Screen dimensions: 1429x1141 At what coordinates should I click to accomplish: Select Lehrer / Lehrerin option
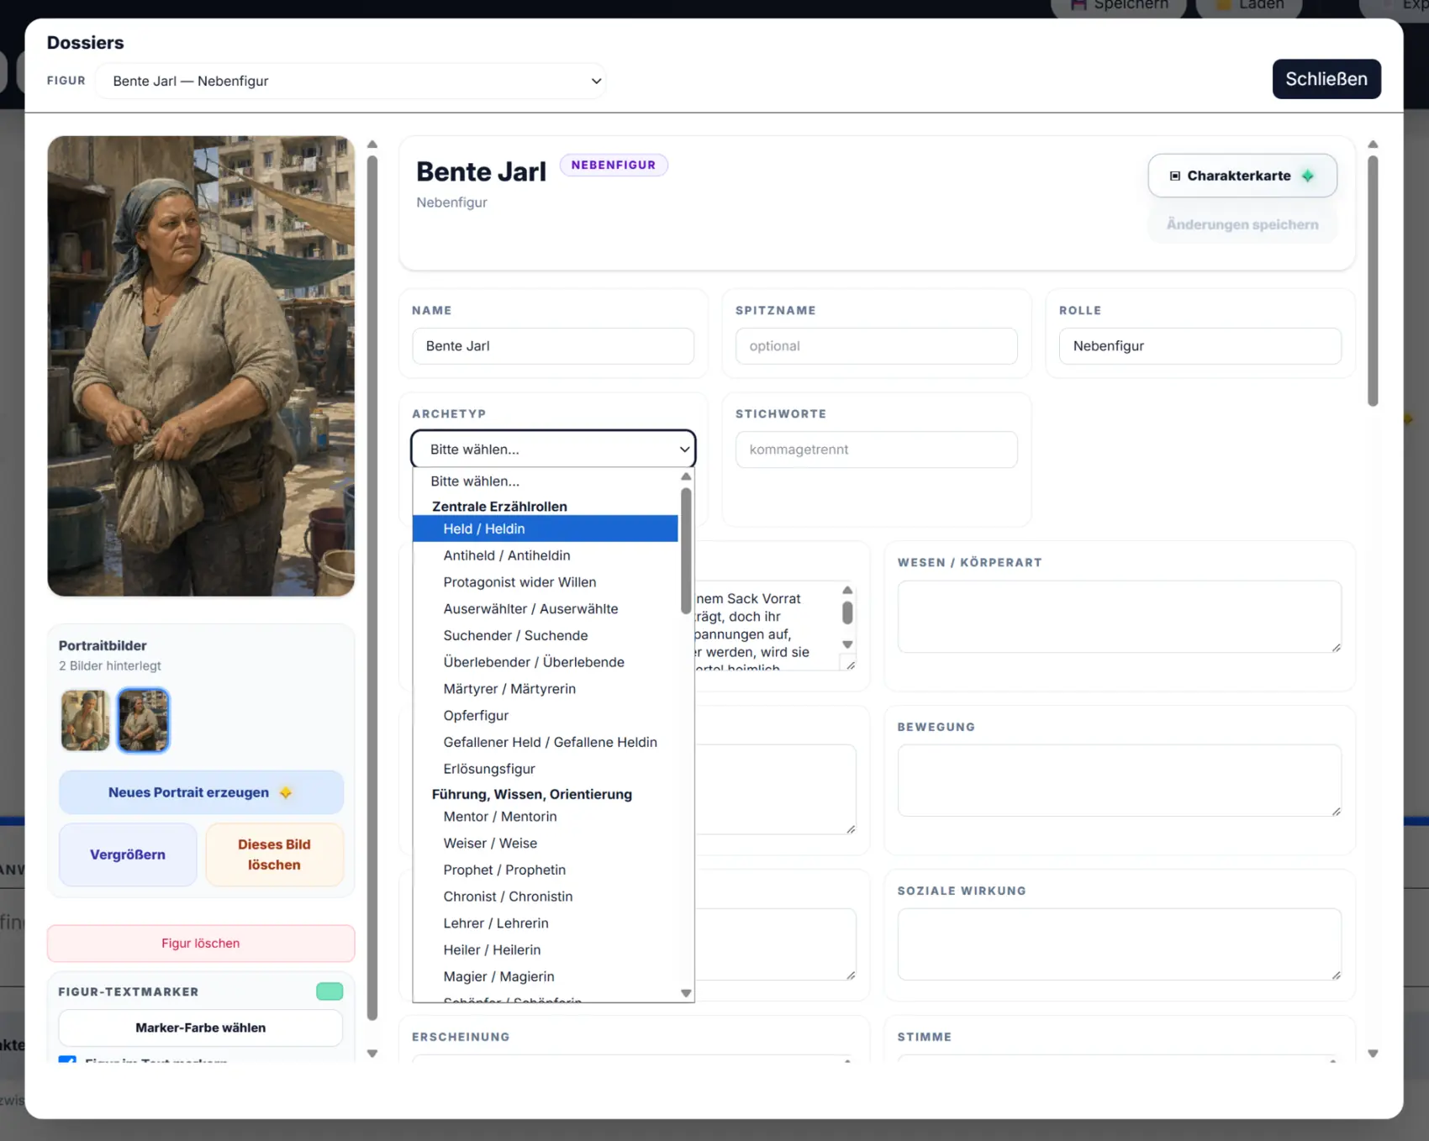(x=546, y=923)
